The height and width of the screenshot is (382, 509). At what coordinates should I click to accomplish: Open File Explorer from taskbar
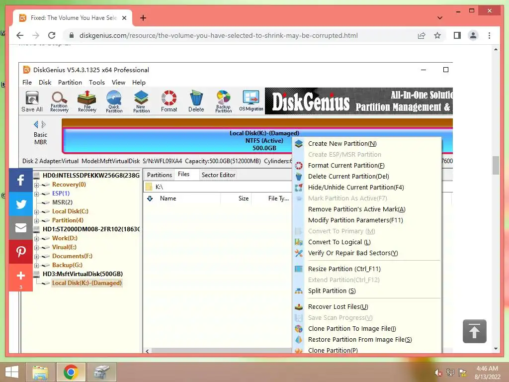[x=40, y=372]
